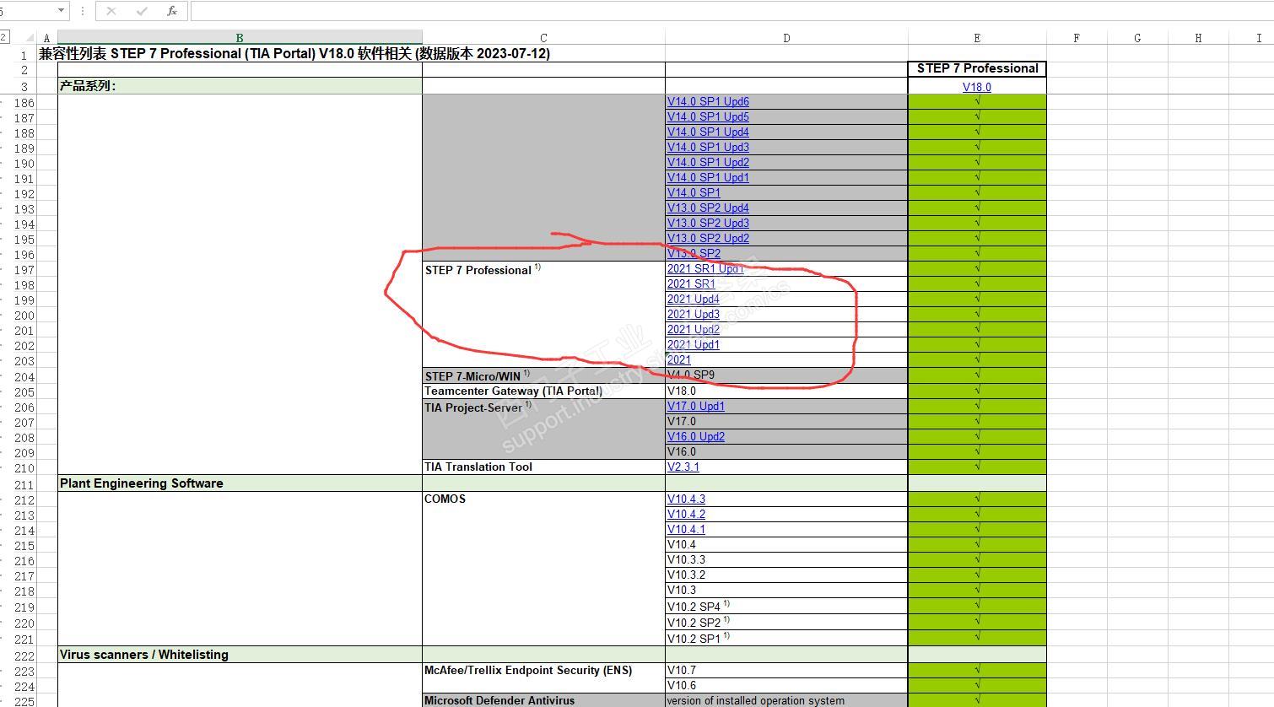Open the COMOS V10.4.2 link
Image resolution: width=1274 pixels, height=707 pixels.
pos(686,514)
